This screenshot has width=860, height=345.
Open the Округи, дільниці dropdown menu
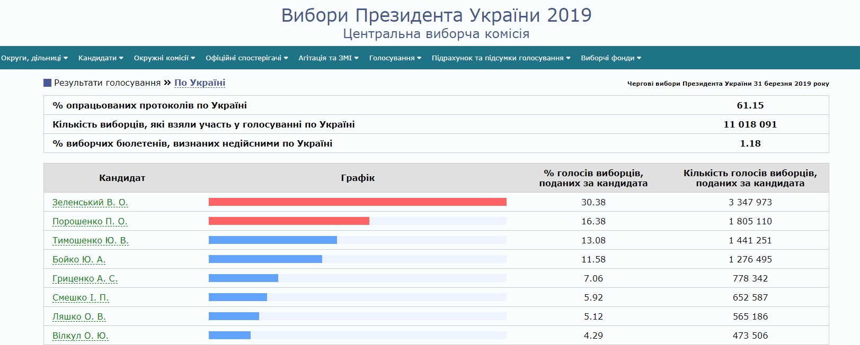click(x=34, y=58)
